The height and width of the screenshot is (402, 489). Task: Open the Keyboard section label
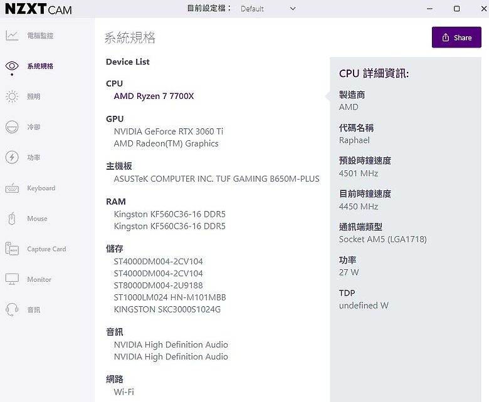tap(41, 188)
